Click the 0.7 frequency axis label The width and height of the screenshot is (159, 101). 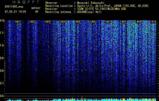[2, 83]
